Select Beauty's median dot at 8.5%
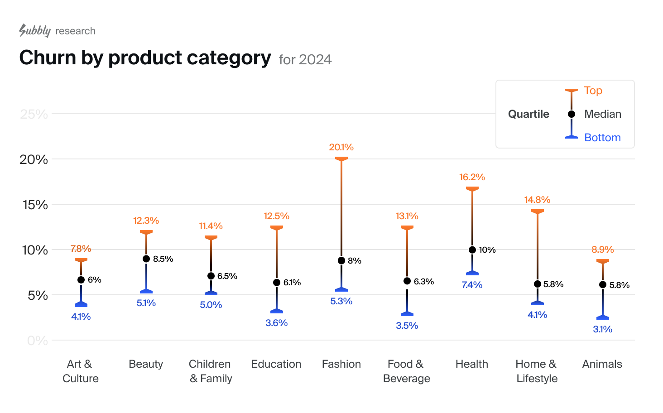Screen dimensions: 663x413 [x=146, y=259]
